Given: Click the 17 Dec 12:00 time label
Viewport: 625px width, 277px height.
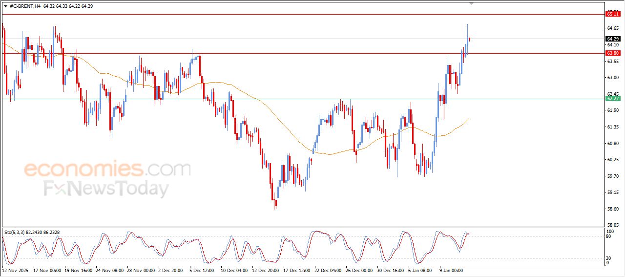Looking at the screenshot, I should point(297,270).
